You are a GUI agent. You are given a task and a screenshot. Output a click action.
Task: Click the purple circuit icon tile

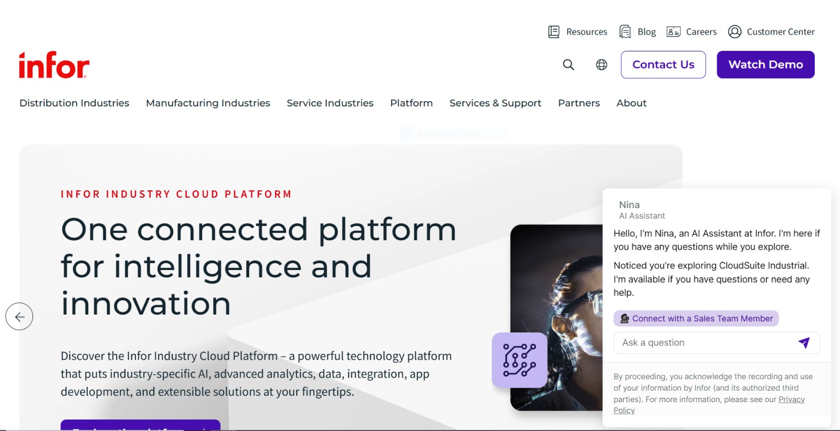(520, 360)
